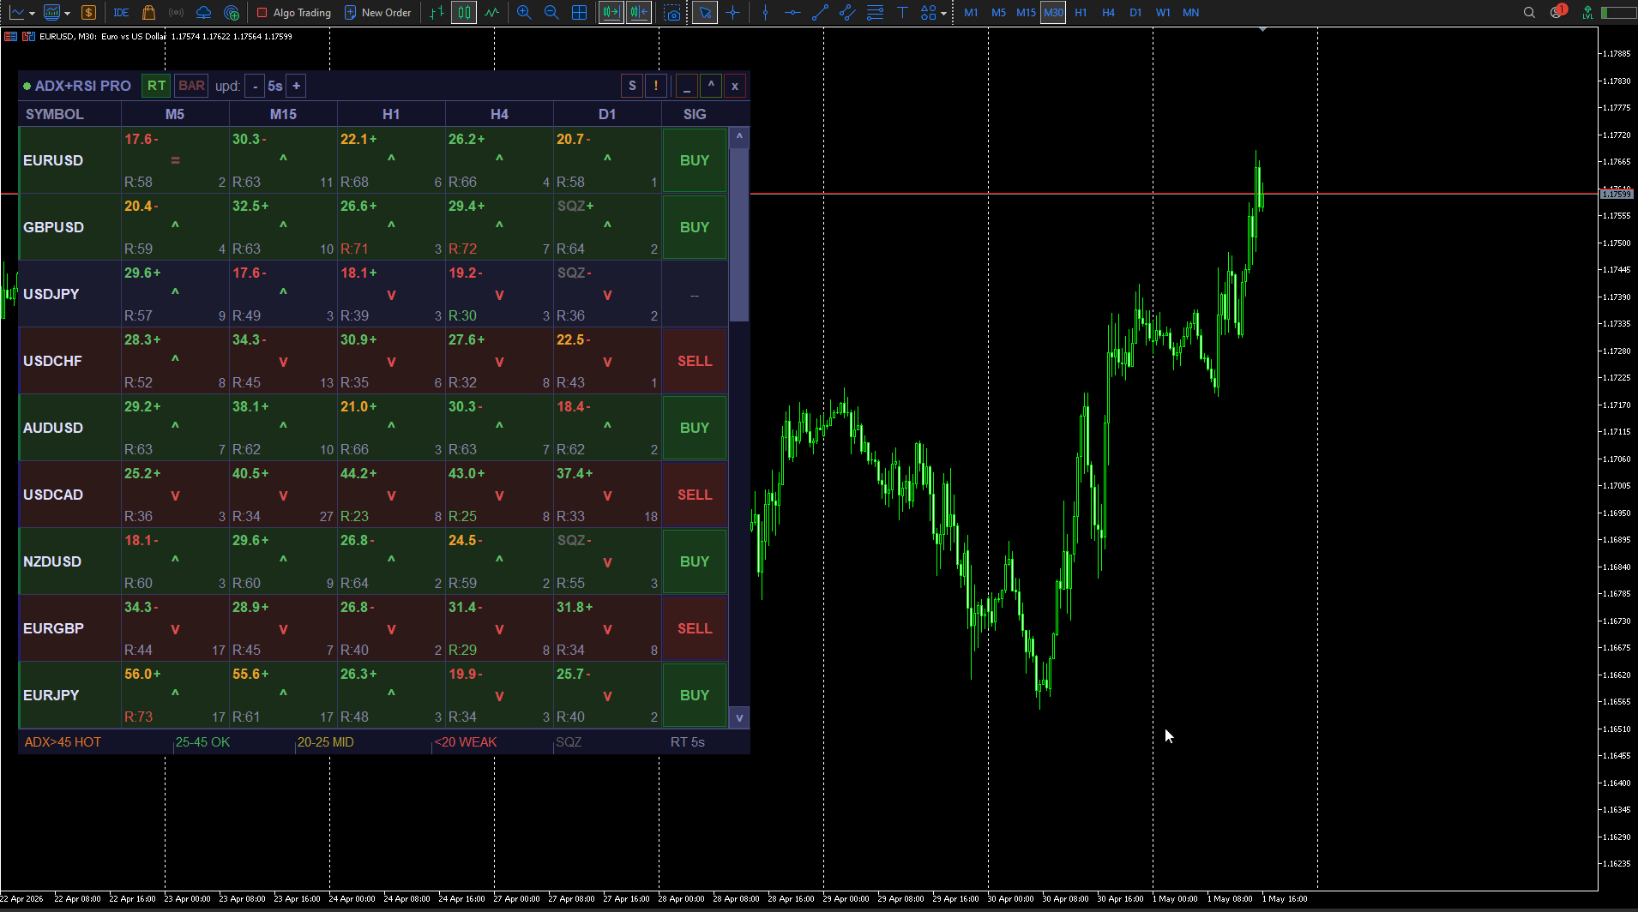The height and width of the screenshot is (912, 1638).
Task: Open the MetaEditor IDE
Action: [121, 13]
